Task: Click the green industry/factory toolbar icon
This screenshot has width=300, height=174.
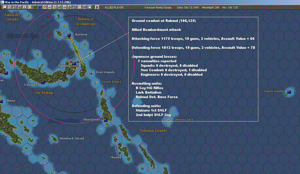Action: click(x=60, y=7)
